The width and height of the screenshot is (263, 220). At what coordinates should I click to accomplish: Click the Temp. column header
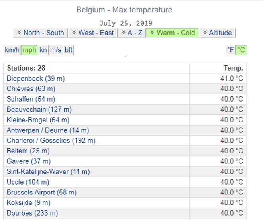[233, 68]
